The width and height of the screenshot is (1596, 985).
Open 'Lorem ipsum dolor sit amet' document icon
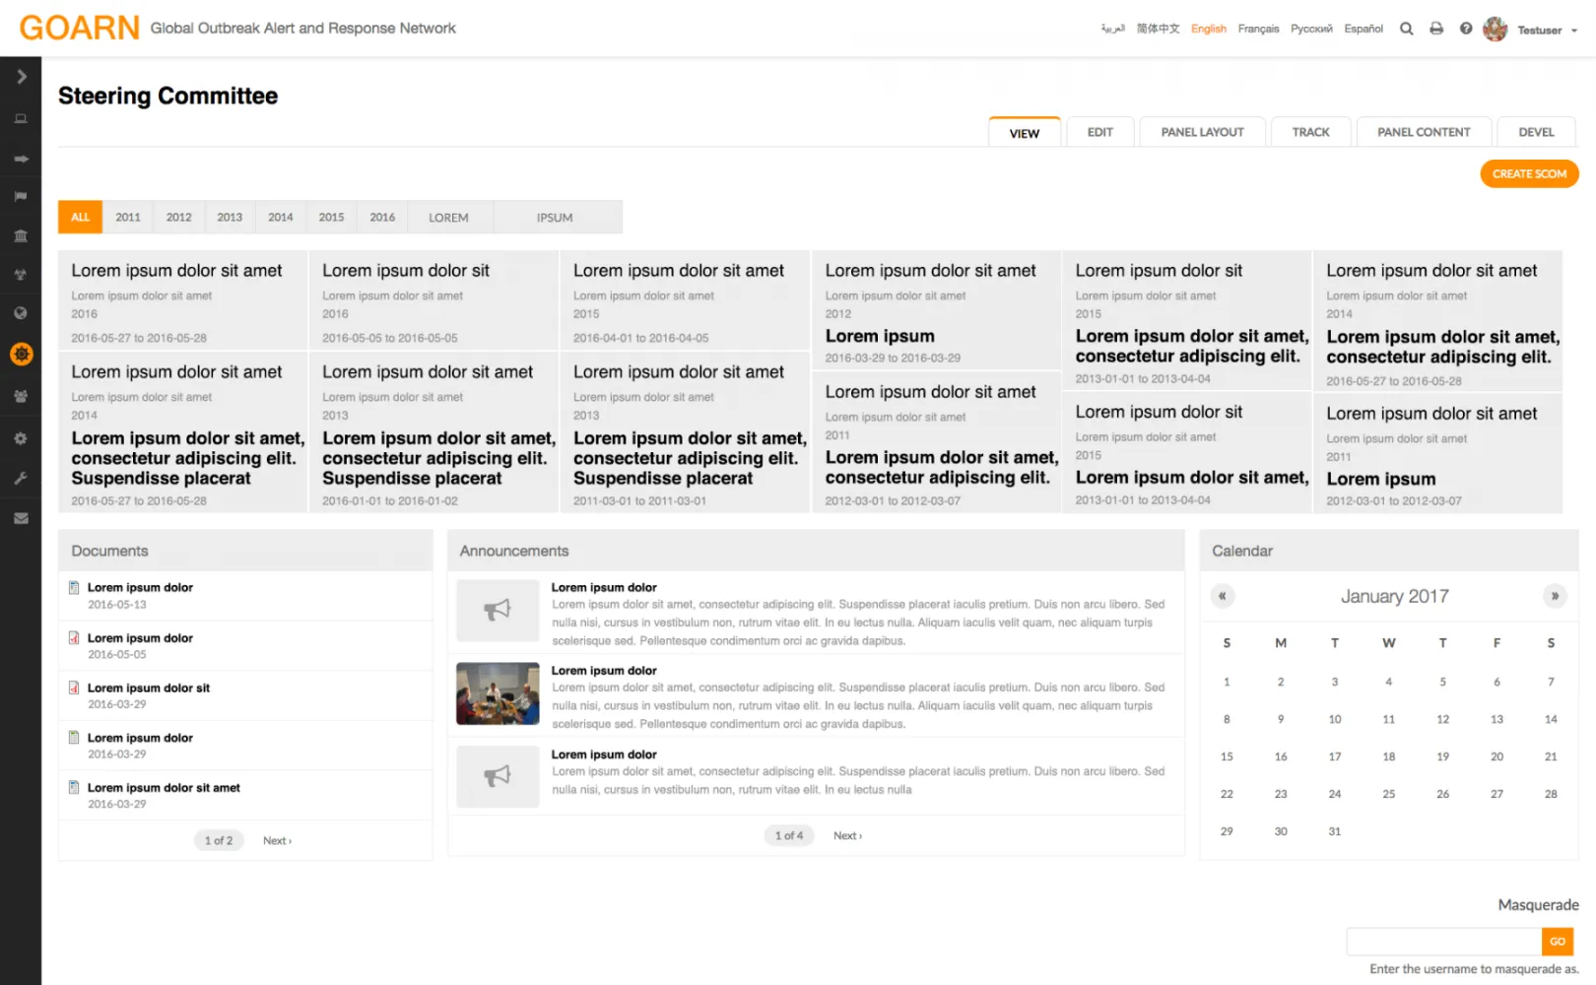click(x=74, y=787)
